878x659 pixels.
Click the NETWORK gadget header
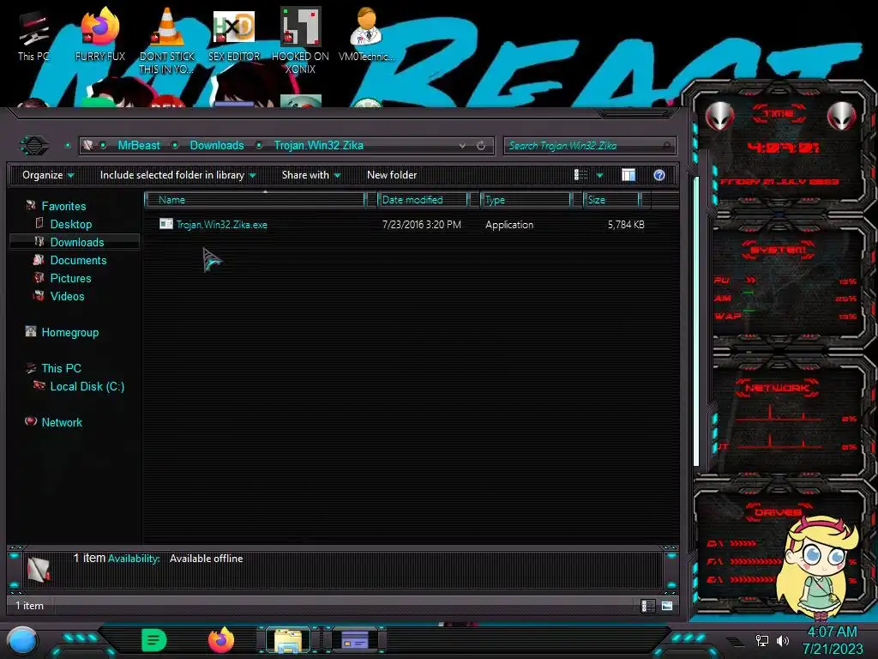tap(777, 388)
